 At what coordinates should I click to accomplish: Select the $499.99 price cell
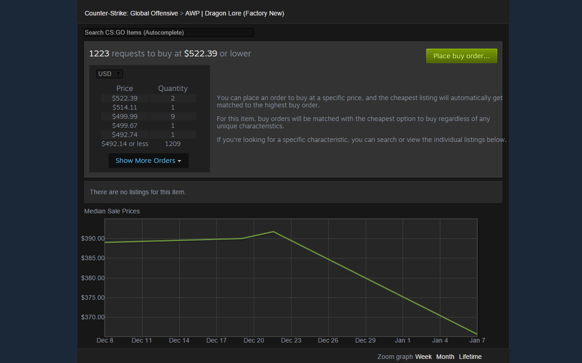(125, 116)
